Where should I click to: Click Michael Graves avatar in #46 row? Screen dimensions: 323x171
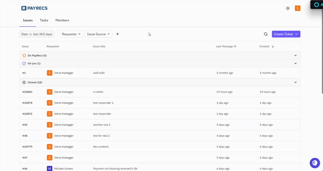(x=49, y=168)
